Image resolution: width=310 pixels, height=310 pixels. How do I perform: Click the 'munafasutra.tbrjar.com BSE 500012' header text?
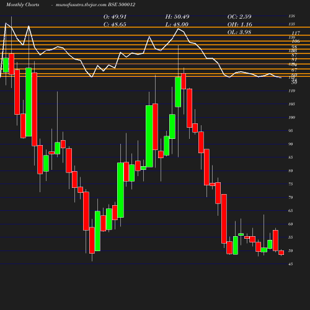pos(95,5)
